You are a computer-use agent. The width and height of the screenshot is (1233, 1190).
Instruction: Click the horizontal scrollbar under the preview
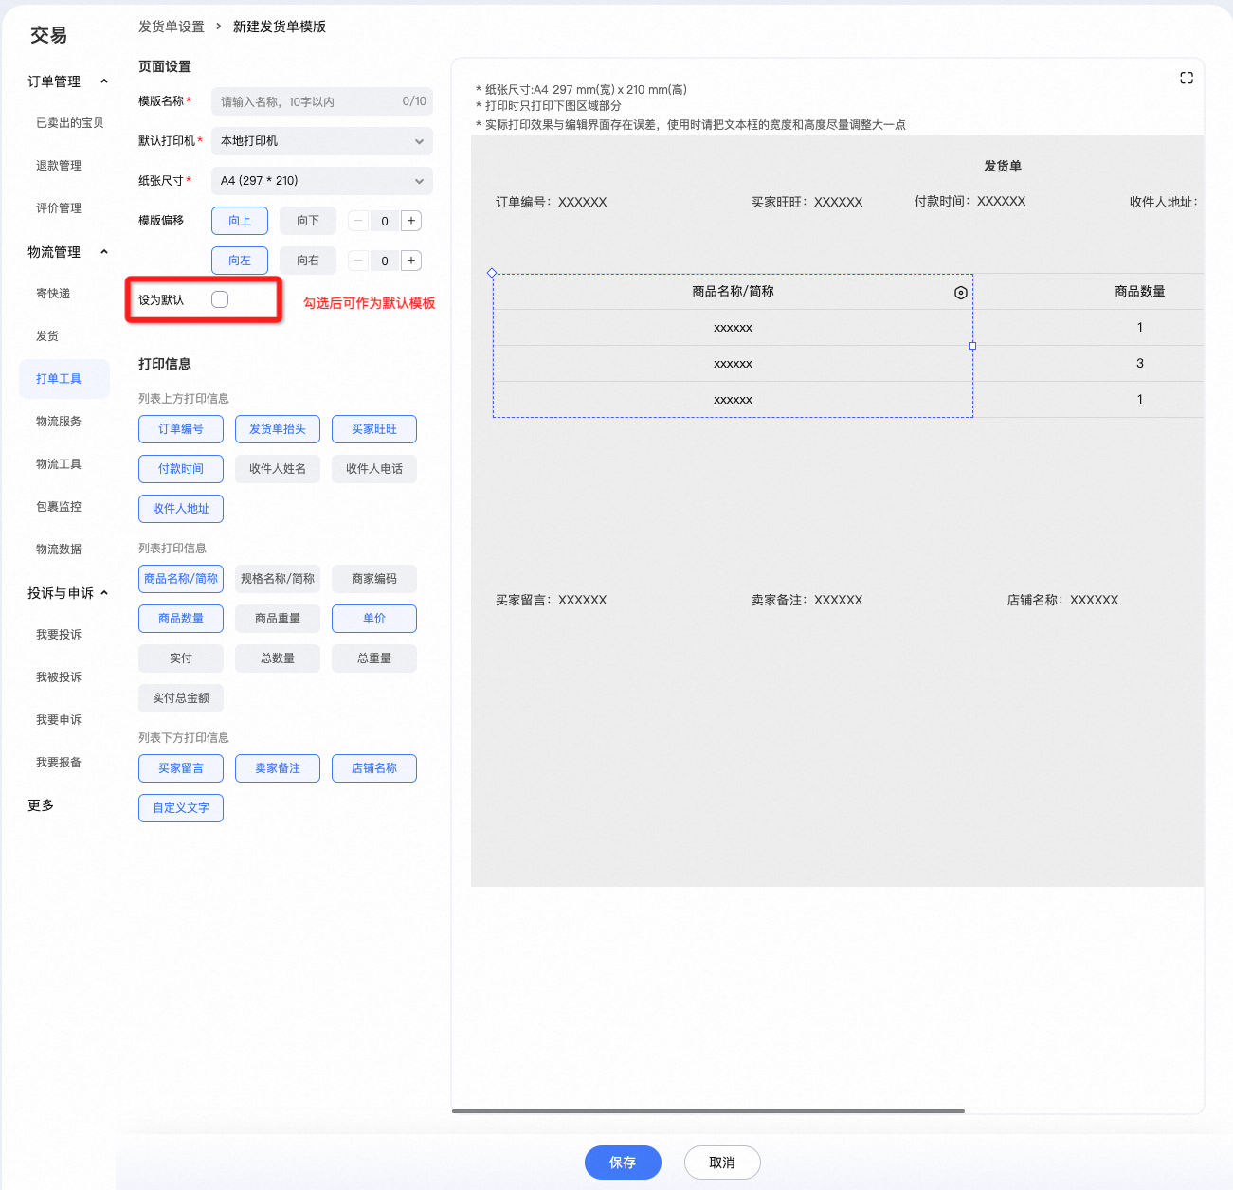tap(708, 1110)
